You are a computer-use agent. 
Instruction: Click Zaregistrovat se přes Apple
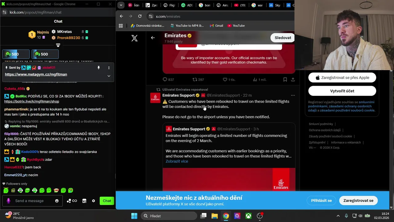pos(342,78)
